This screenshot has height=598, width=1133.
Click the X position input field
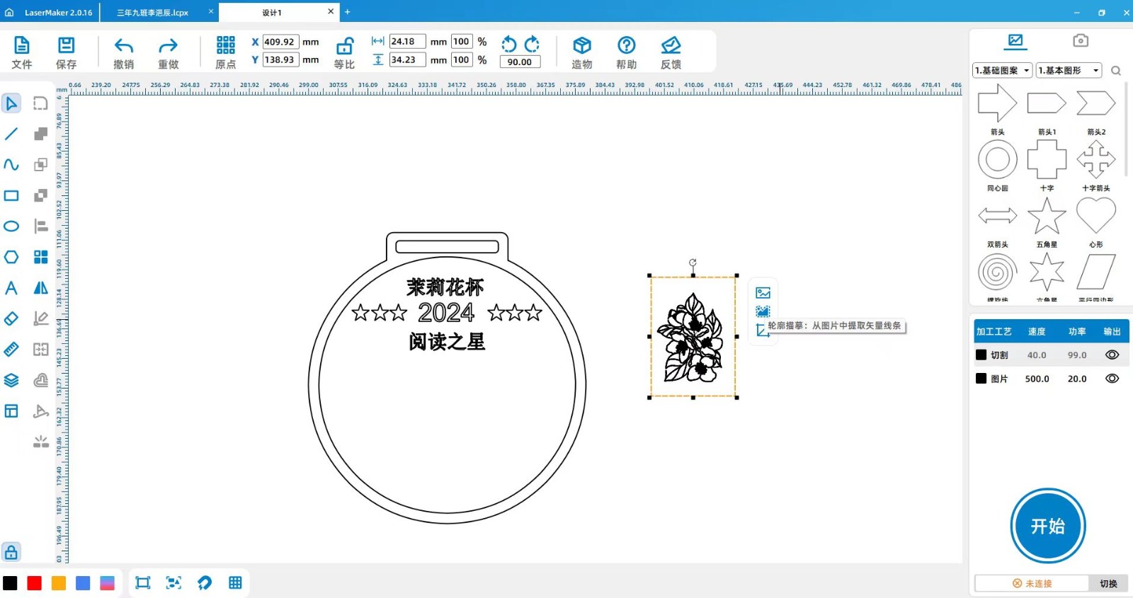280,42
